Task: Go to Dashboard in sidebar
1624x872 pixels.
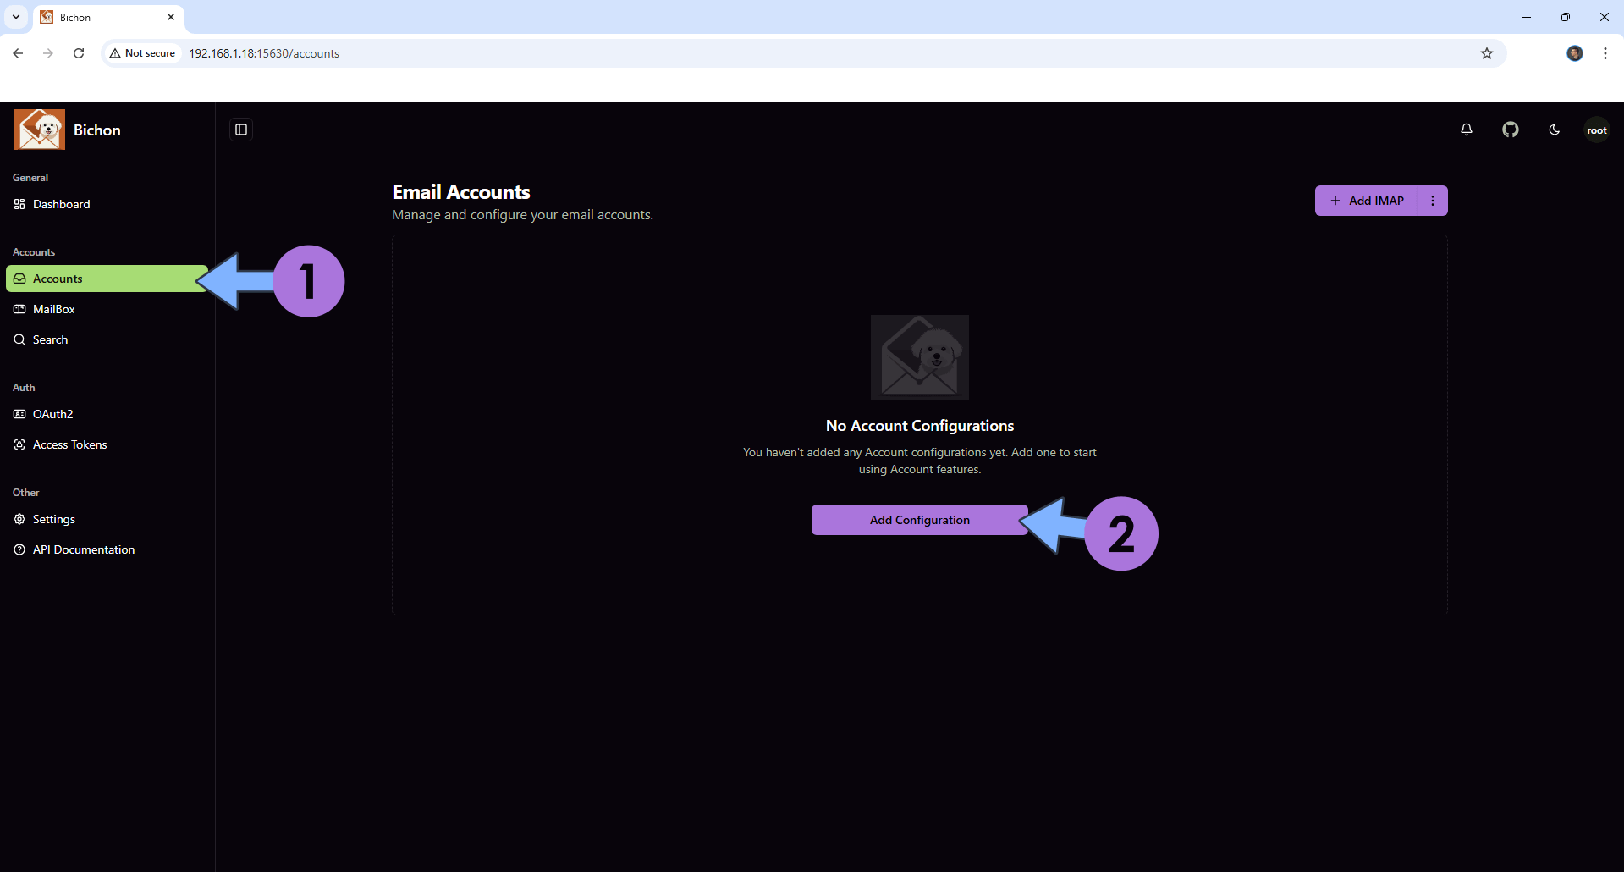Action: (61, 204)
